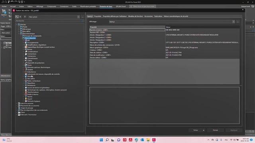255x143 pixels.
Task: Click the Appliquer button
Action: pyautogui.click(x=234, y=130)
